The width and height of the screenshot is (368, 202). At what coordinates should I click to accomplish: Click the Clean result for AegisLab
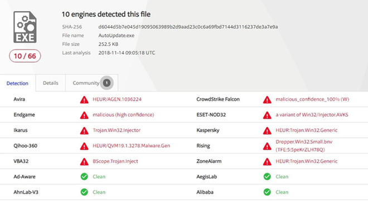tap(282, 177)
